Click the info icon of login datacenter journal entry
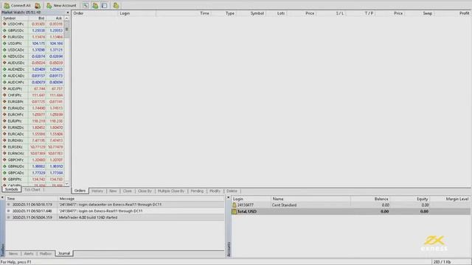 pyautogui.click(x=8, y=205)
